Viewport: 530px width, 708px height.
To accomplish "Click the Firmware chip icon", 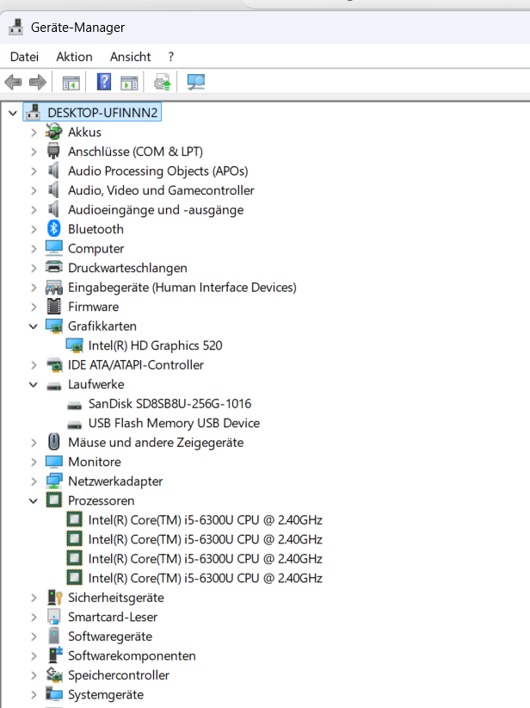I will [53, 307].
